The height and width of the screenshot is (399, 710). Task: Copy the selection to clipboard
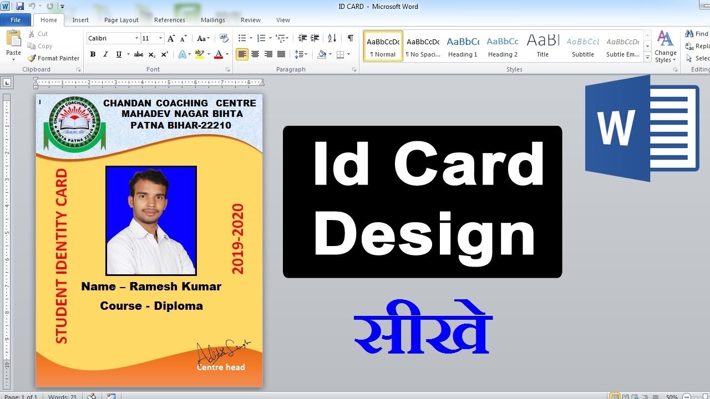click(40, 46)
